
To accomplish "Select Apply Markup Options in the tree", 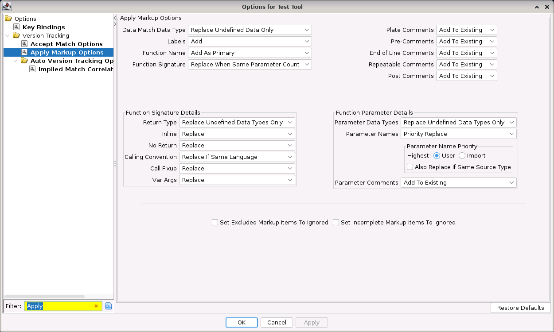I will click(x=66, y=52).
